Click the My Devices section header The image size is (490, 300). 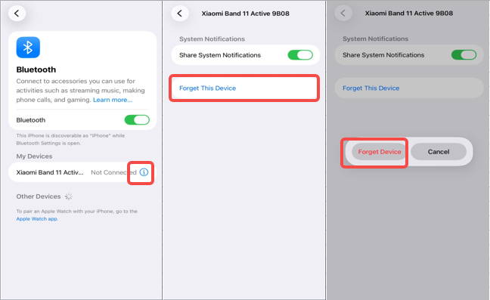click(34, 156)
